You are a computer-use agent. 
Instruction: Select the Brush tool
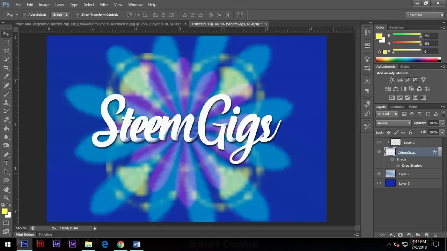click(6, 94)
